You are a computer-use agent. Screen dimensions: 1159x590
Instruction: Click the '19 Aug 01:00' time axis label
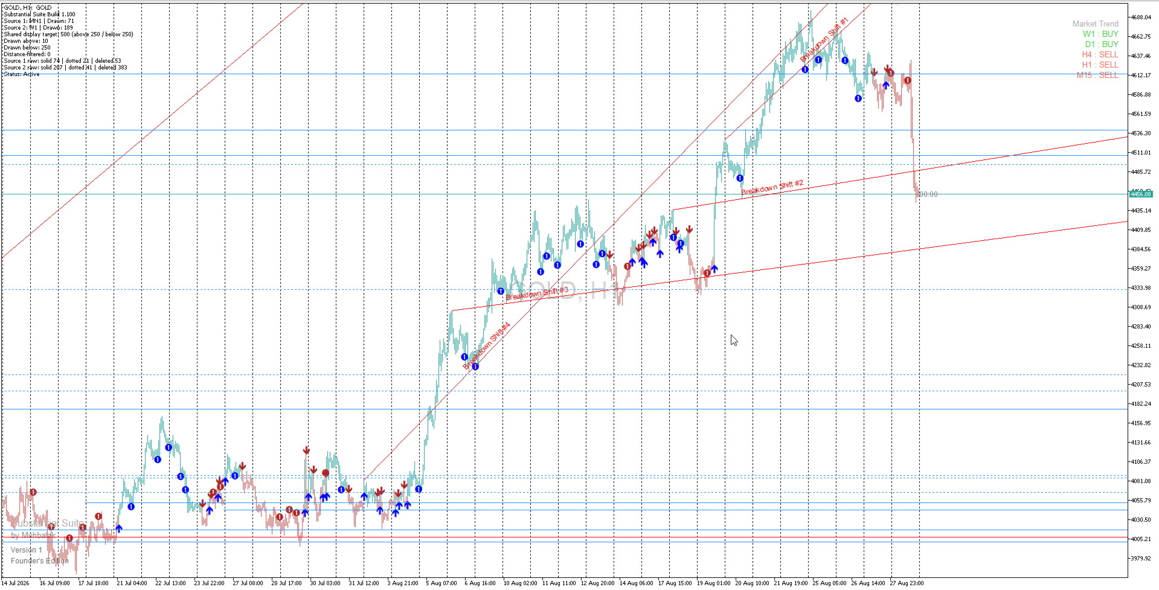[x=713, y=583]
